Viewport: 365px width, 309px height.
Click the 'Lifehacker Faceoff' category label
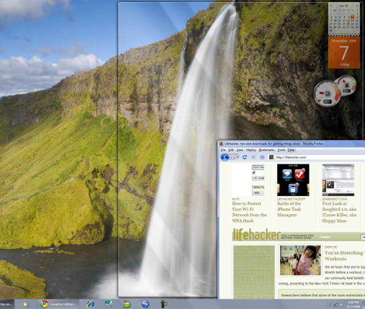(291, 199)
